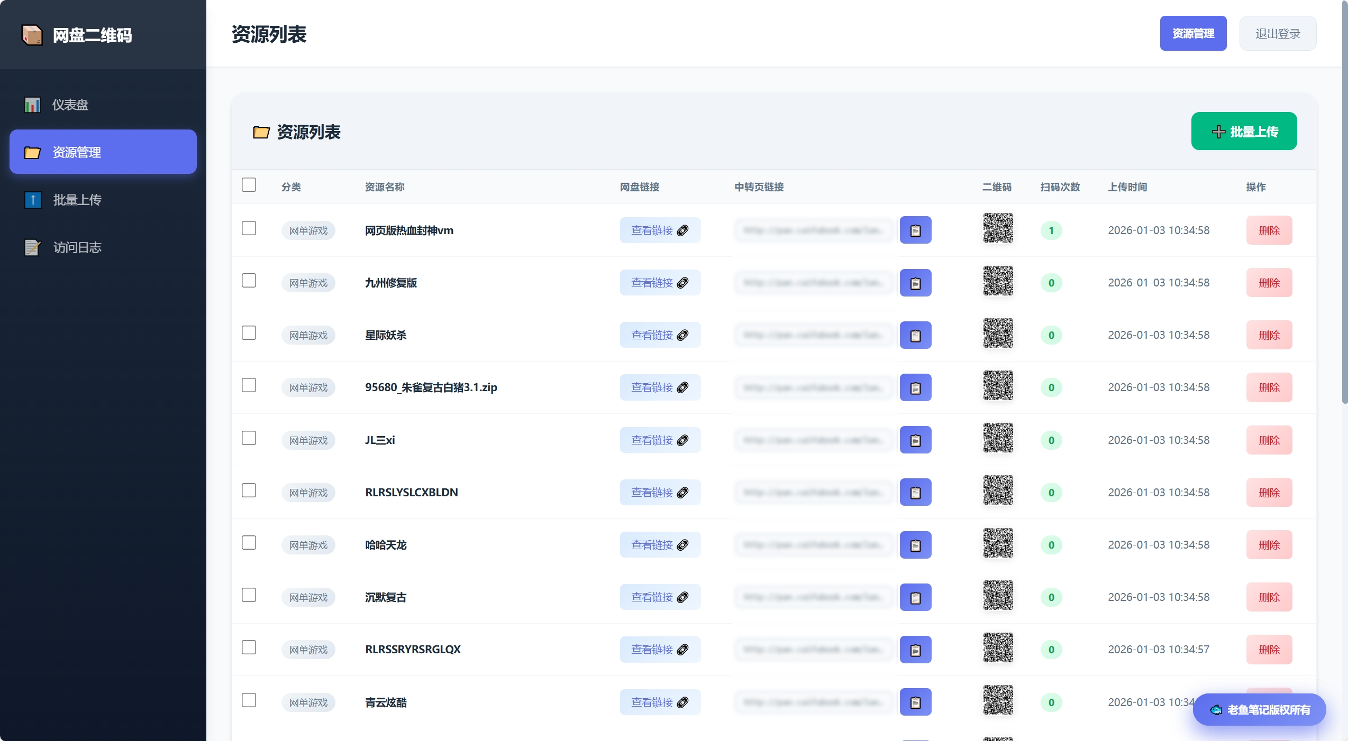Open 资源管理 in the sidebar menu
The width and height of the screenshot is (1348, 741).
pos(103,152)
